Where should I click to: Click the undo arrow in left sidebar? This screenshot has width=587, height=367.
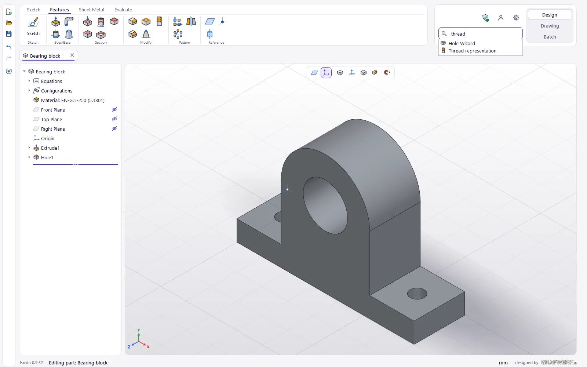pyautogui.click(x=9, y=47)
